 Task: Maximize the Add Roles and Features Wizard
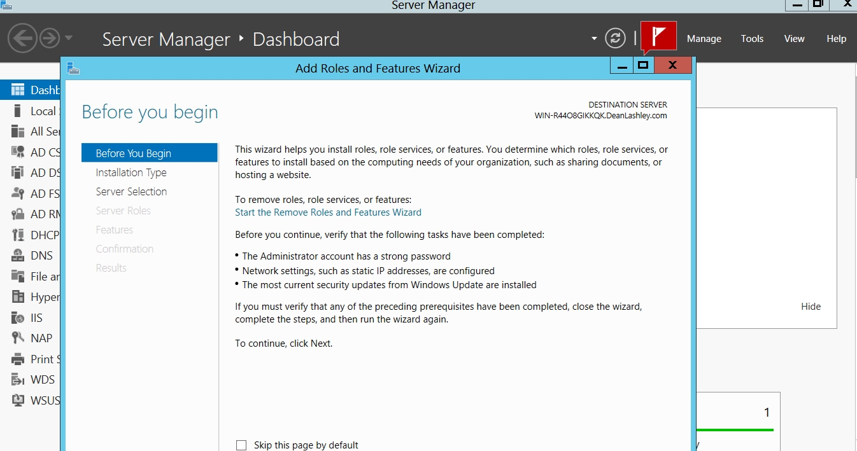643,65
